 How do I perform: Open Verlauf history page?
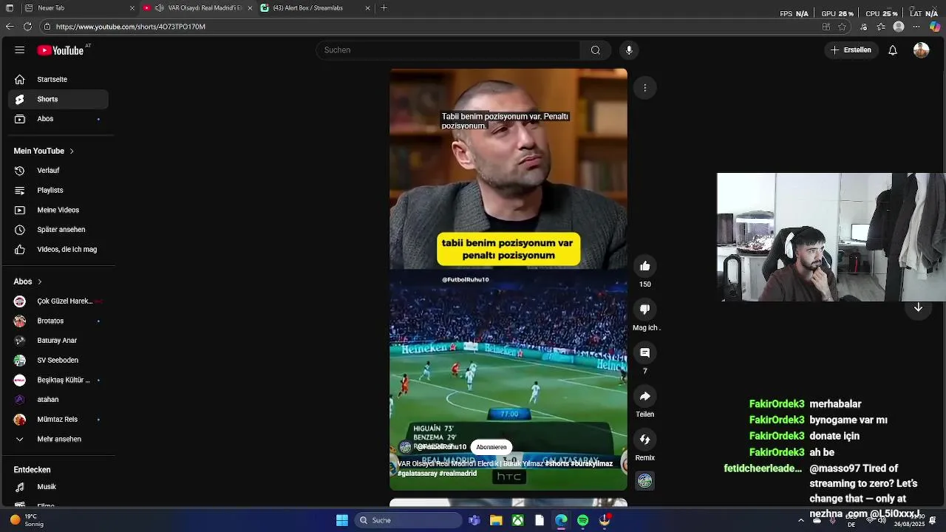coord(58,171)
